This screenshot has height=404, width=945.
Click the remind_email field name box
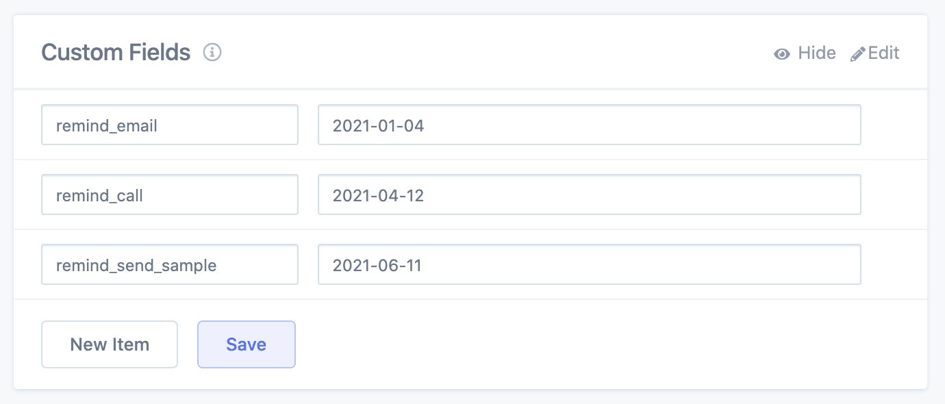tap(170, 125)
